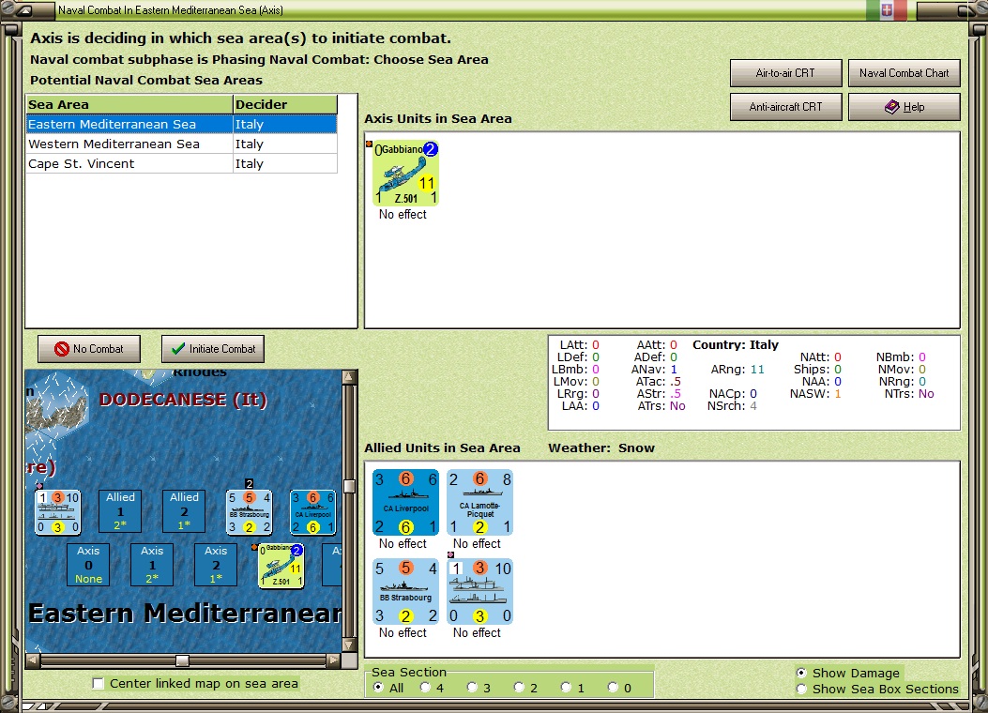Click the CA Liverpool counter on the map

(x=312, y=512)
